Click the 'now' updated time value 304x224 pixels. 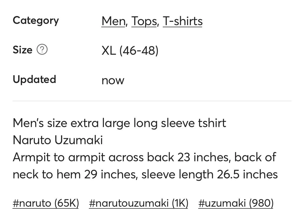(x=113, y=80)
